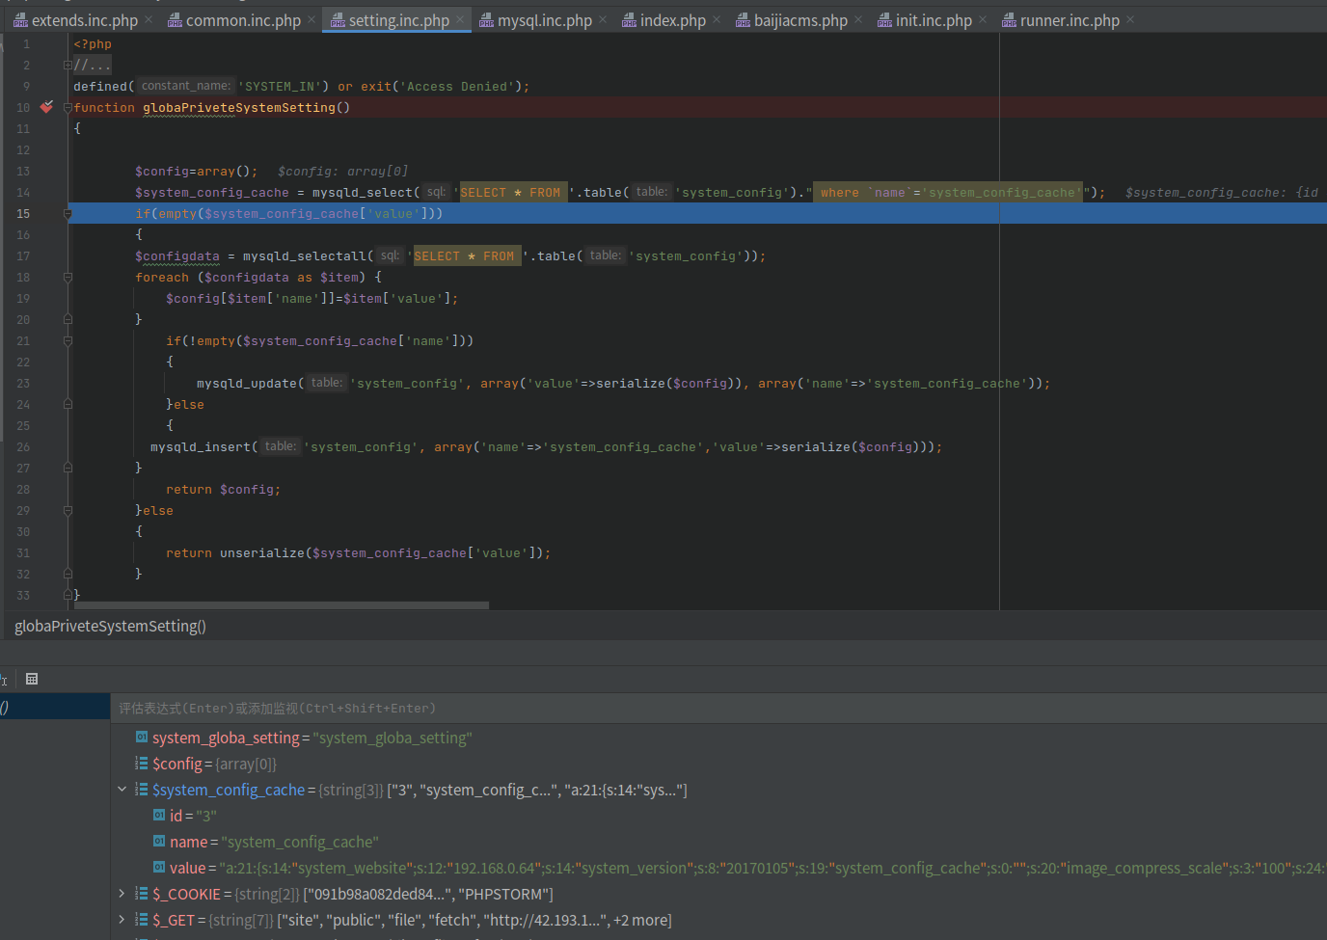The height and width of the screenshot is (940, 1327).
Task: Expand the folded comment block on line 2
Action: [68, 65]
